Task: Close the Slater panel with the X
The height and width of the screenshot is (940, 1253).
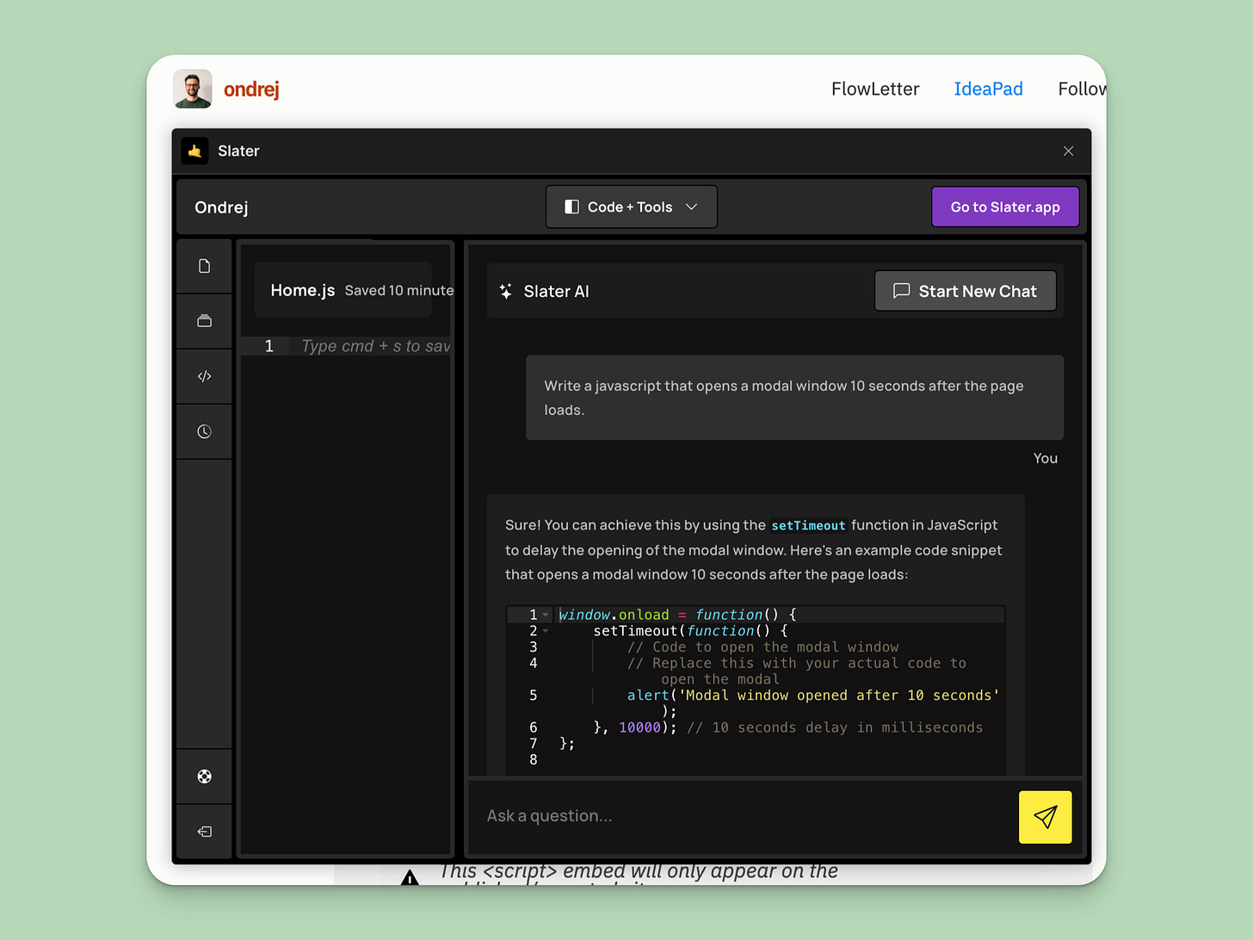Action: tap(1068, 152)
